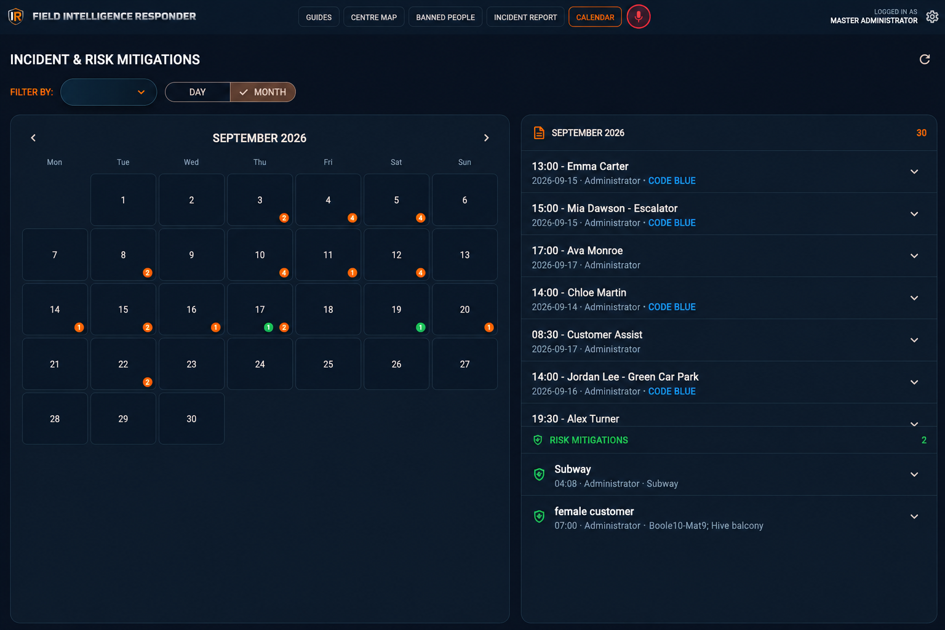Screen dimensions: 945x630
Task: Click the shield icon for female customer
Action: [539, 517]
